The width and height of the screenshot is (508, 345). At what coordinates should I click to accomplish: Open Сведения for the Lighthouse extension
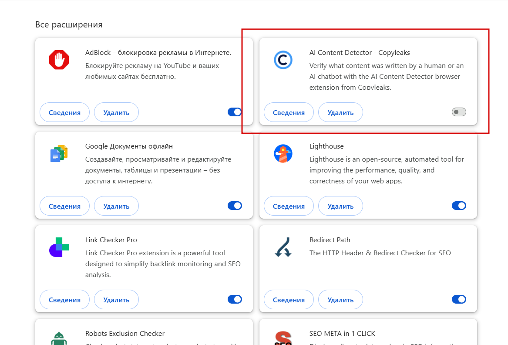(289, 206)
